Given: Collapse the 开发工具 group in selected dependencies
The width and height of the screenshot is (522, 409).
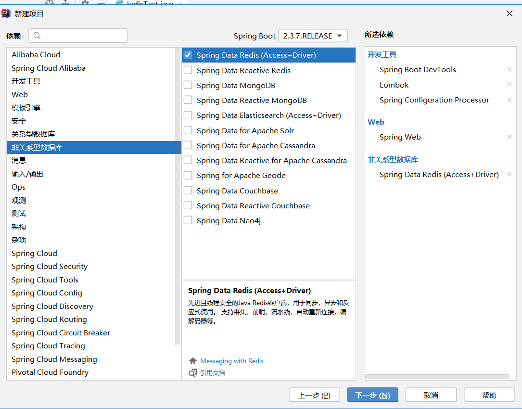Looking at the screenshot, I should pos(382,55).
